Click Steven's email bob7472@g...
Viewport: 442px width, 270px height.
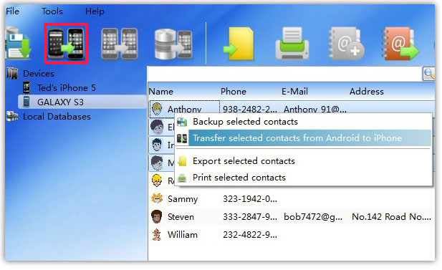(x=313, y=217)
